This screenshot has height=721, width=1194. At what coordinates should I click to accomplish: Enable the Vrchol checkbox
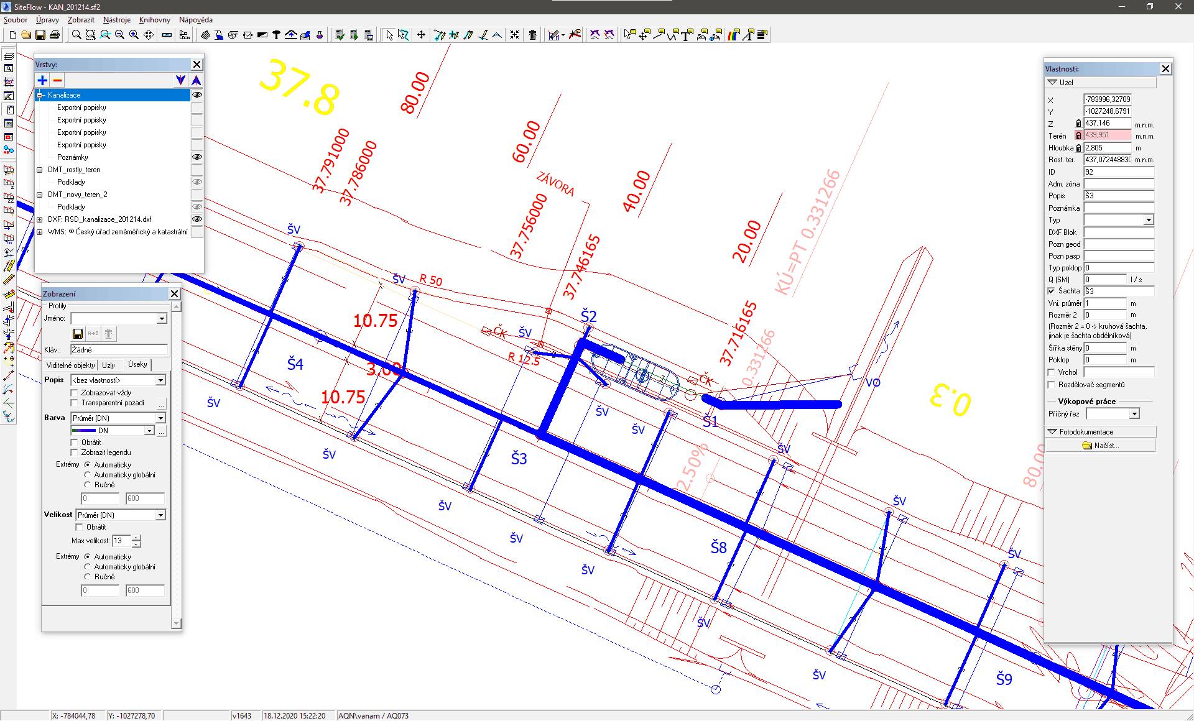[x=1052, y=372]
